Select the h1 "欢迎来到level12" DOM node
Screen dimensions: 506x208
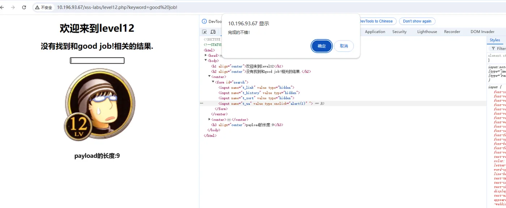[x=247, y=66]
